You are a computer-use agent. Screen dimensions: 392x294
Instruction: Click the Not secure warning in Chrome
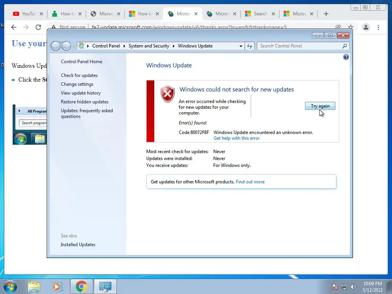coord(68,27)
